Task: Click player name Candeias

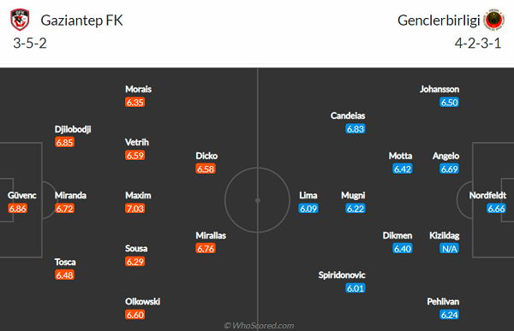Action: coord(348,115)
